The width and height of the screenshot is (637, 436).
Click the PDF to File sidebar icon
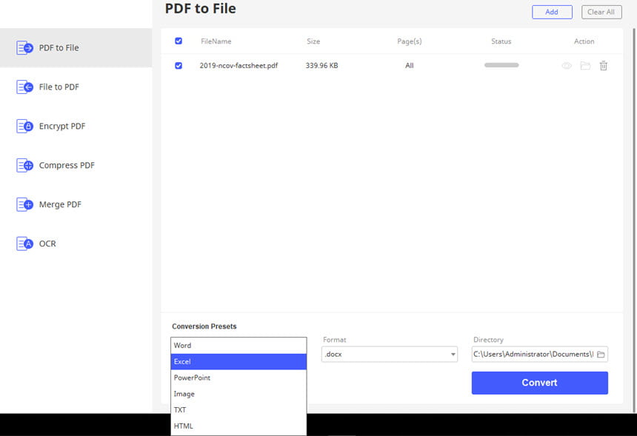[x=24, y=48]
